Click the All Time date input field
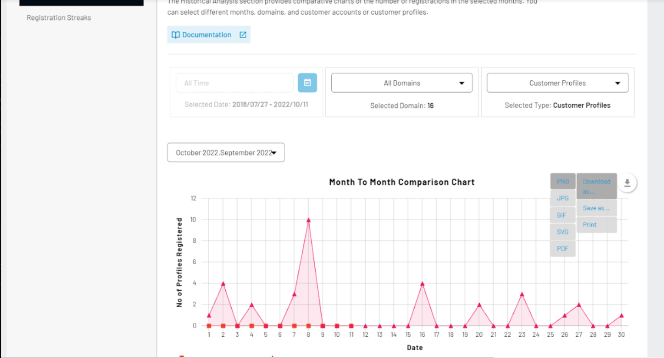Viewport: 664px width, 358px height. 234,83
